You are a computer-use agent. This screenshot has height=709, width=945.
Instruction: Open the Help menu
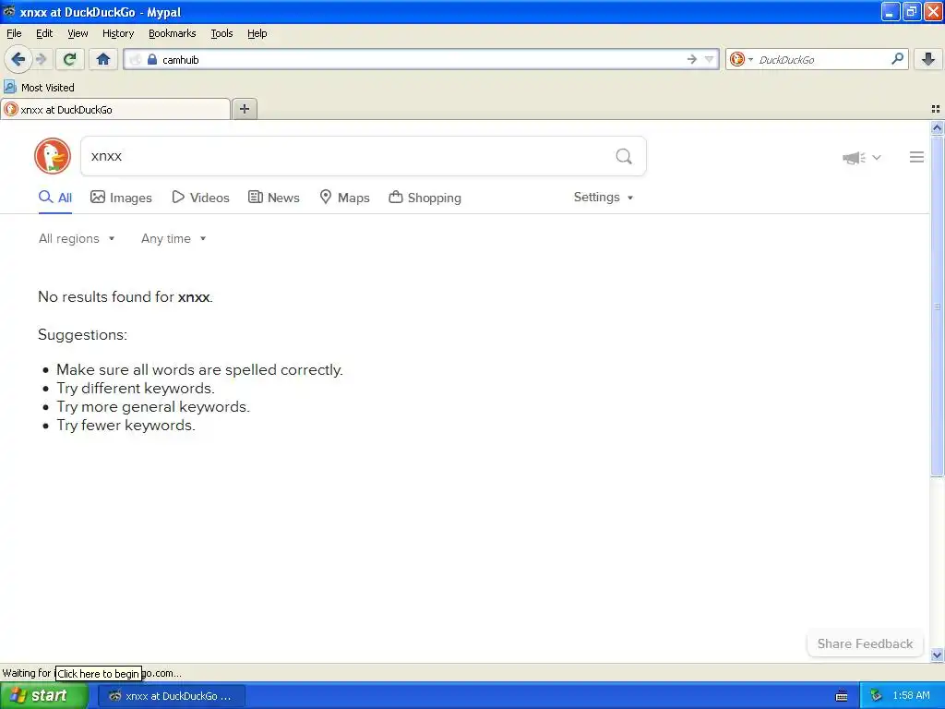[x=257, y=33]
